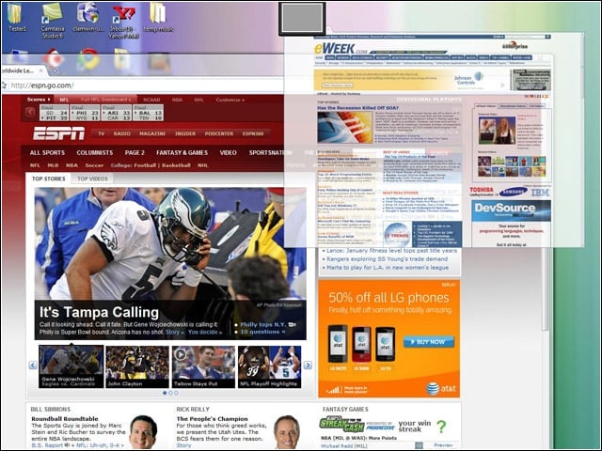Open the ESPN360 link

point(253,133)
